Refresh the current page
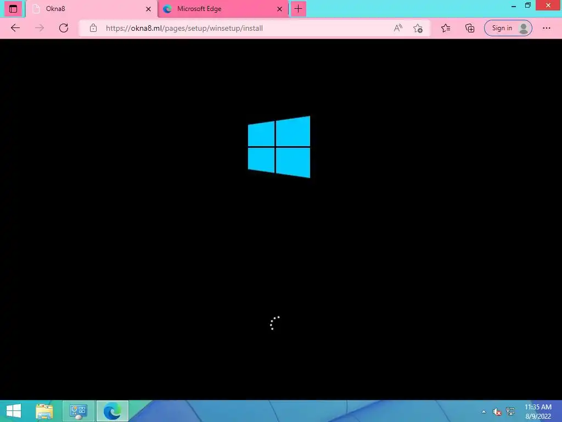 click(64, 28)
